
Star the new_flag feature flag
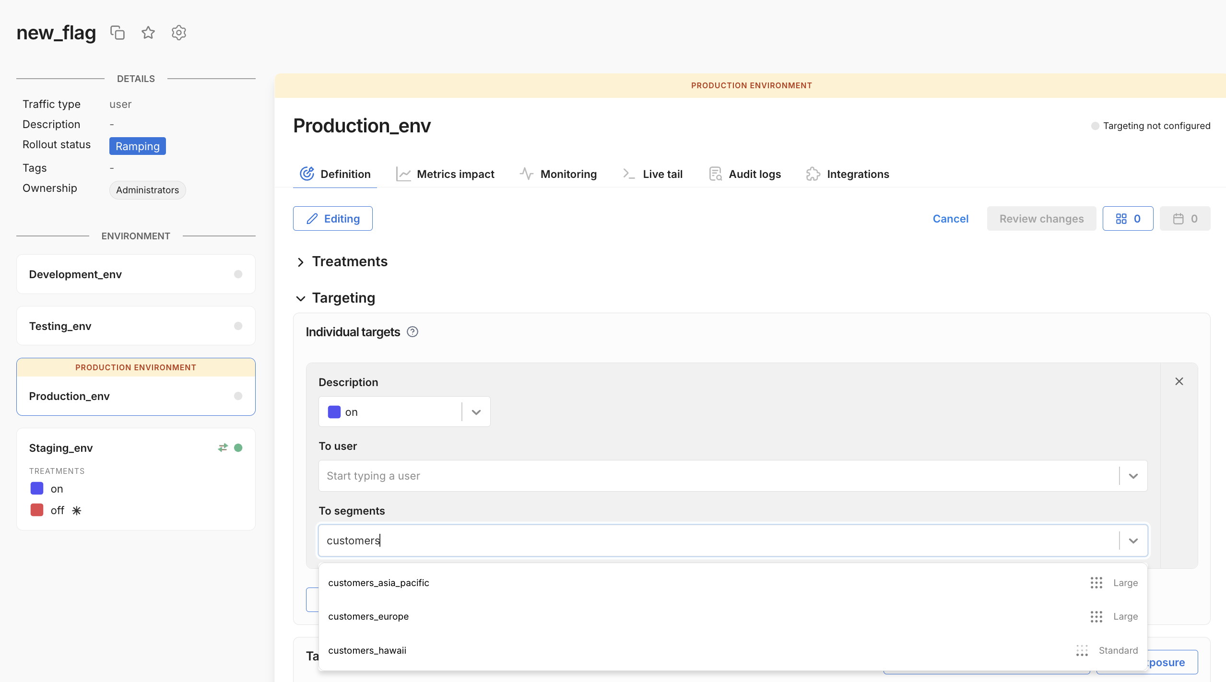pos(148,33)
